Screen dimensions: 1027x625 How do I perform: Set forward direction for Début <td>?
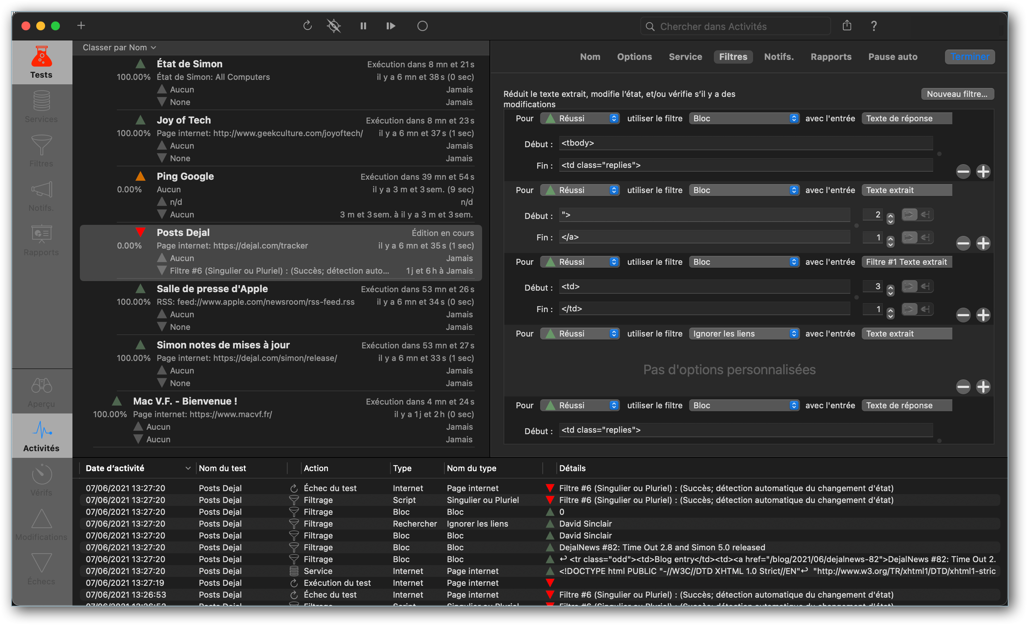909,287
